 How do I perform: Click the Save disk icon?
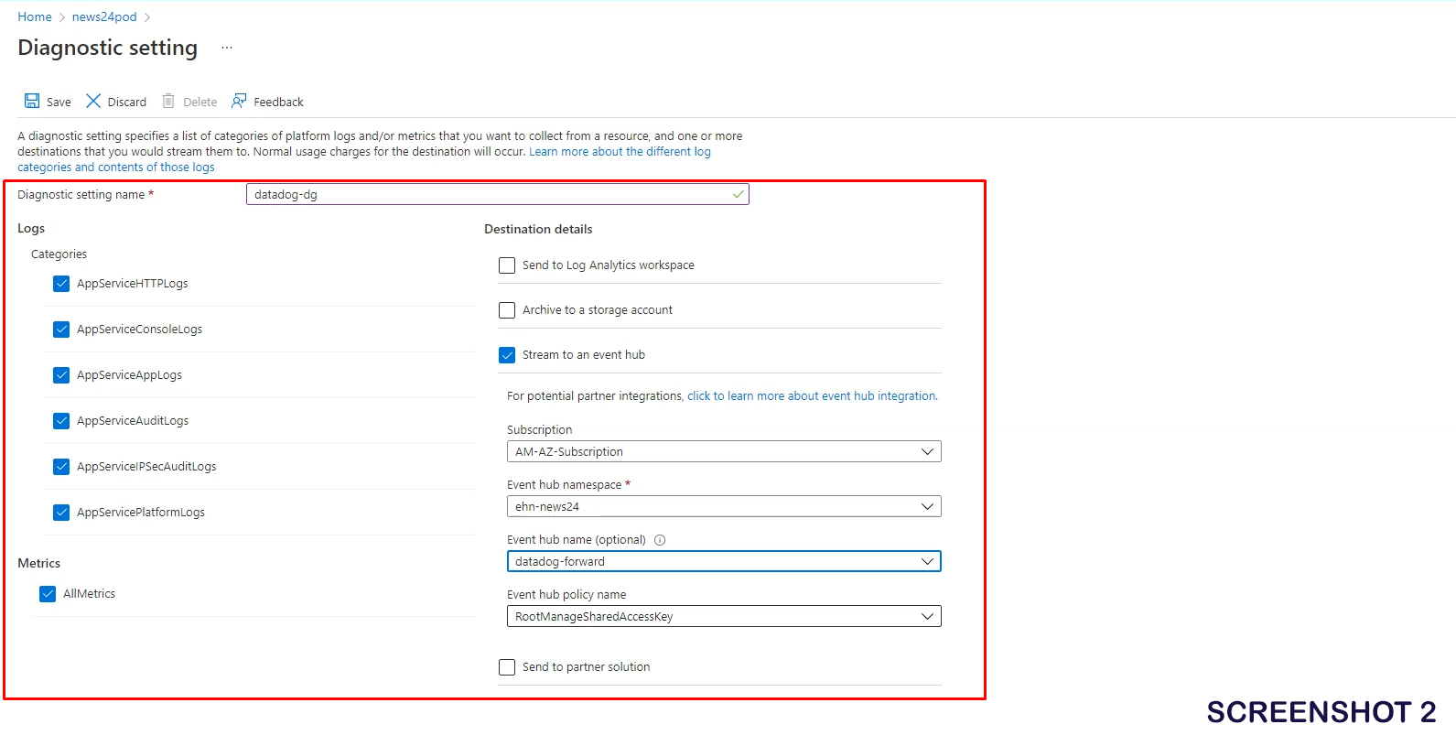tap(32, 101)
